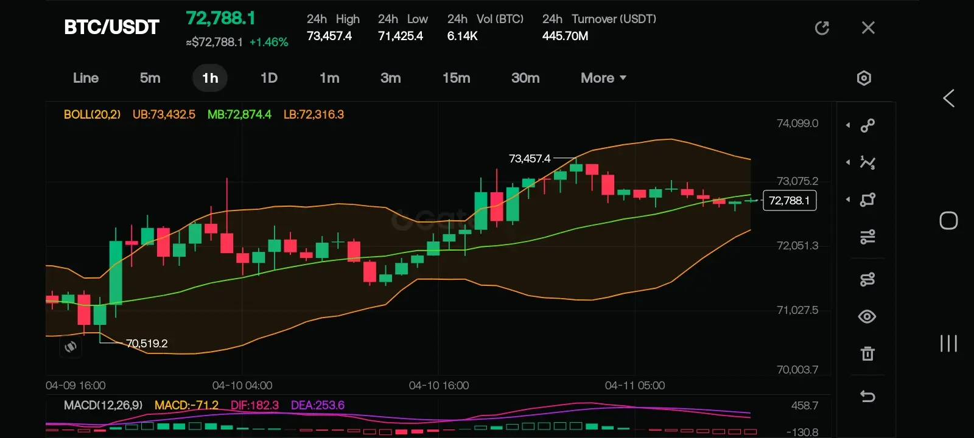Viewport: 974px width, 438px height.
Task: Click the +1.46% price change
Action: click(x=268, y=42)
